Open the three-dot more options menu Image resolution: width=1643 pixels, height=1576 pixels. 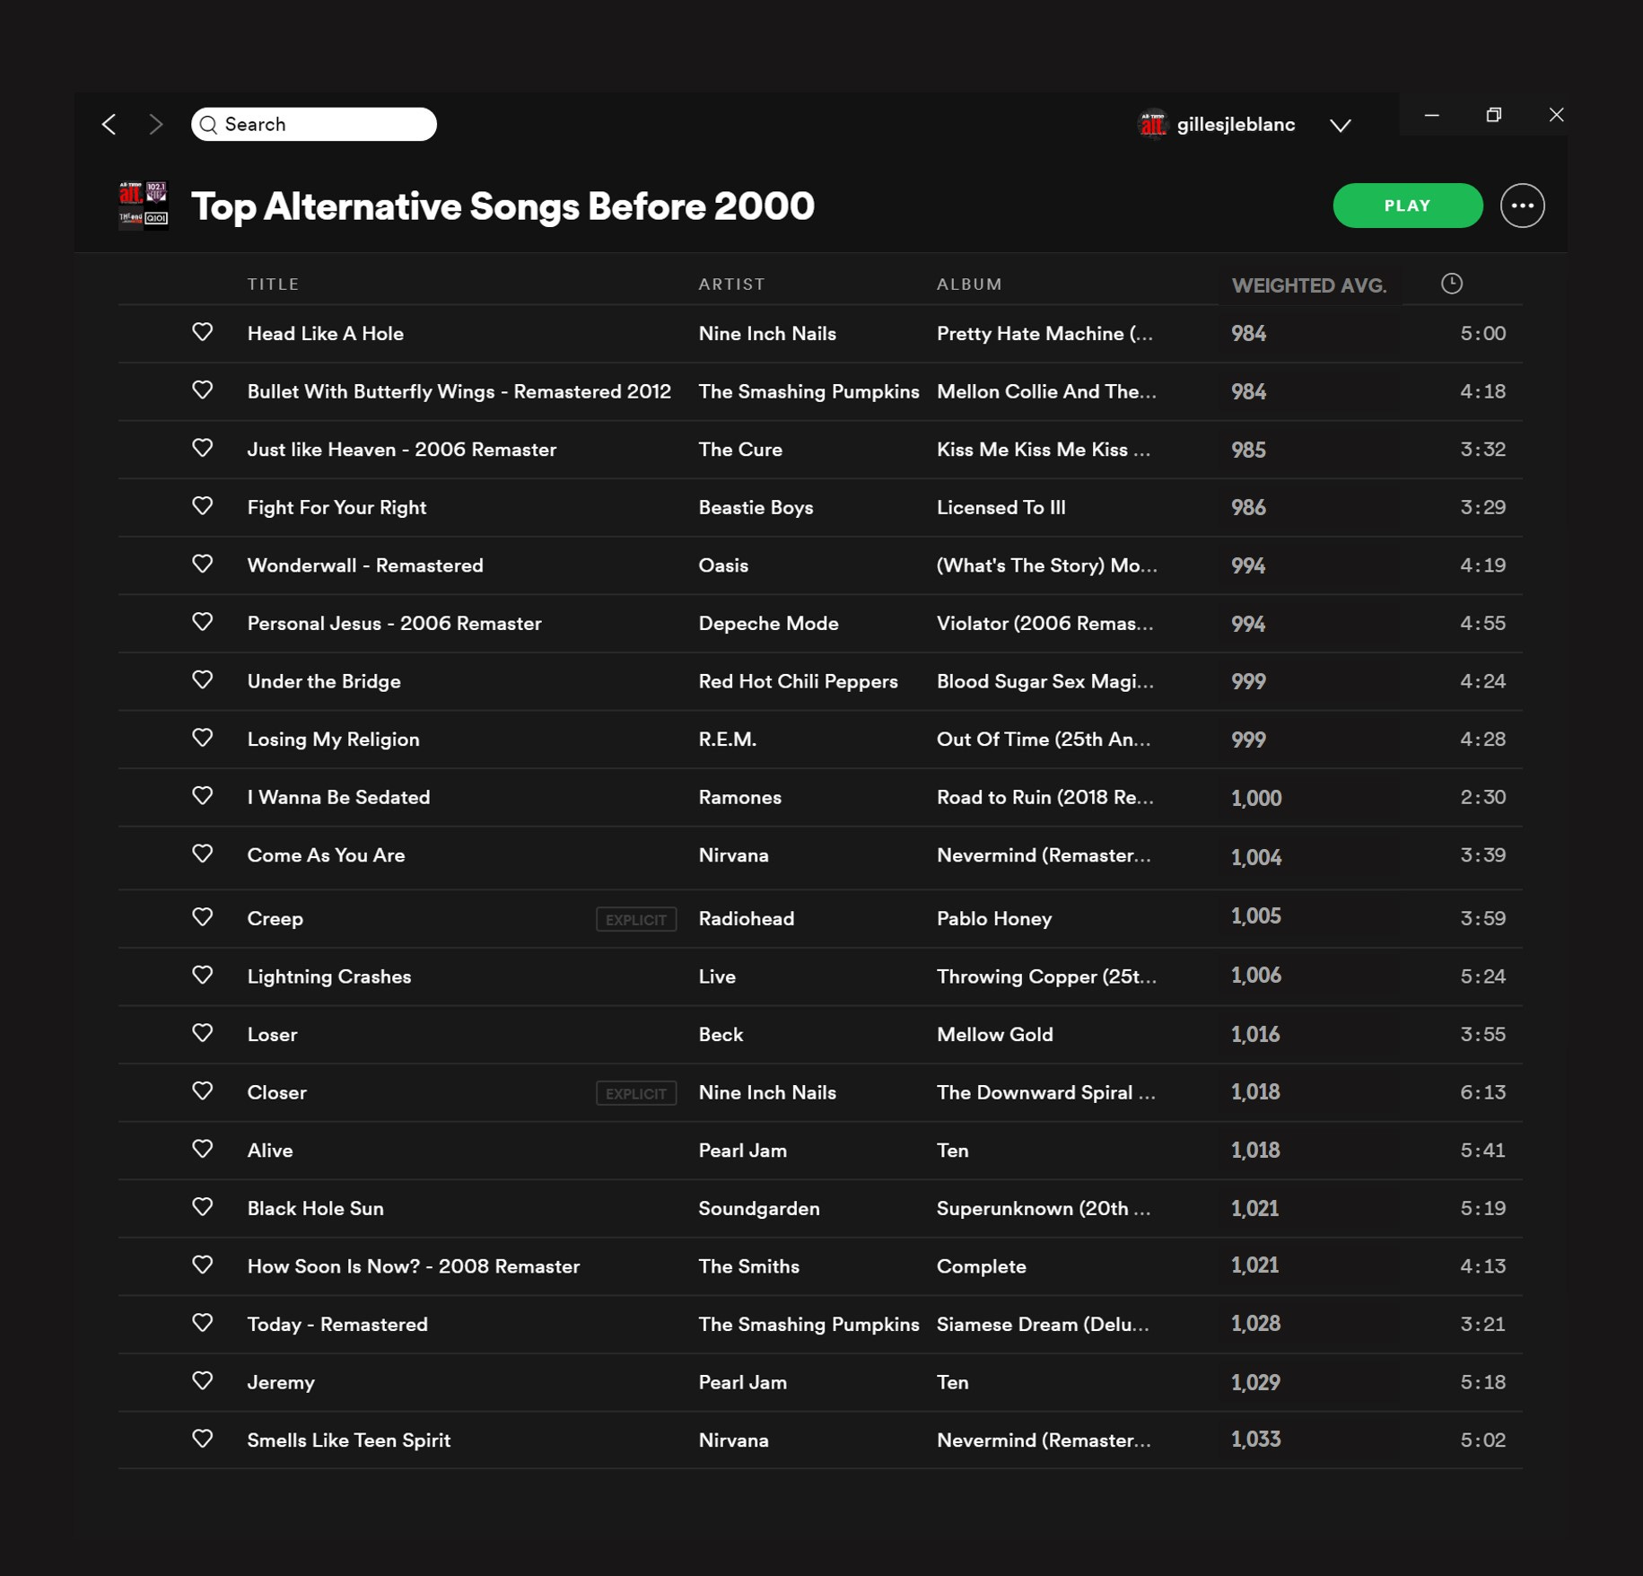click(1522, 206)
